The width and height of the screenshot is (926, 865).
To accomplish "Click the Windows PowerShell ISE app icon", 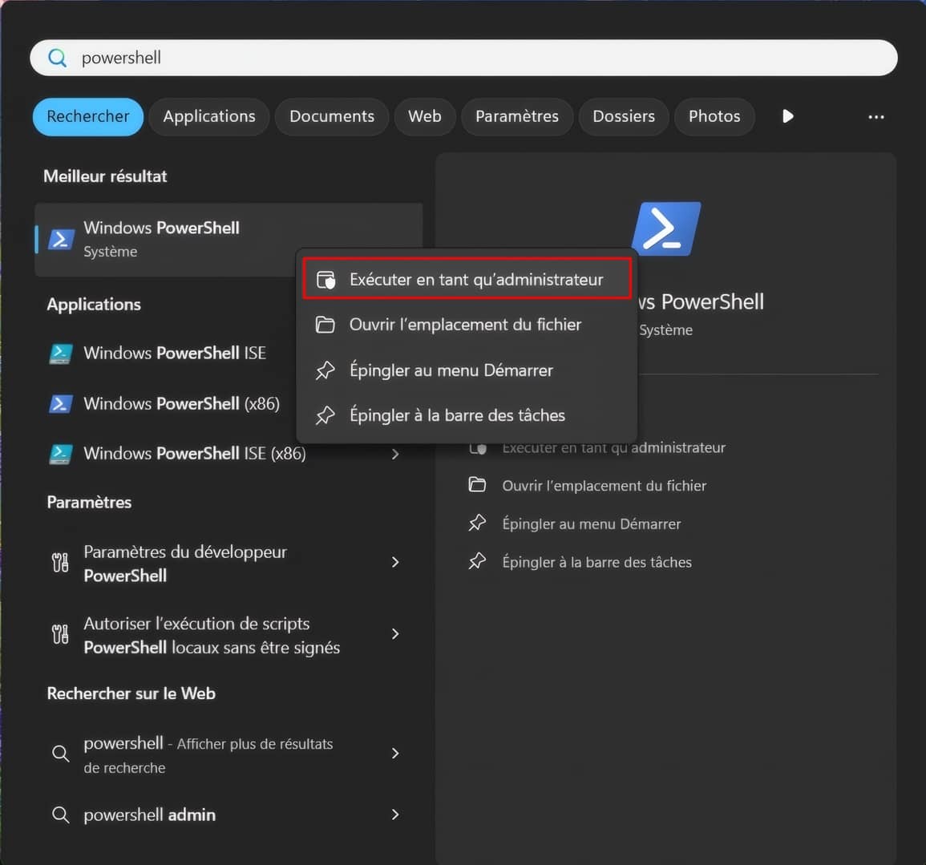I will coord(61,354).
